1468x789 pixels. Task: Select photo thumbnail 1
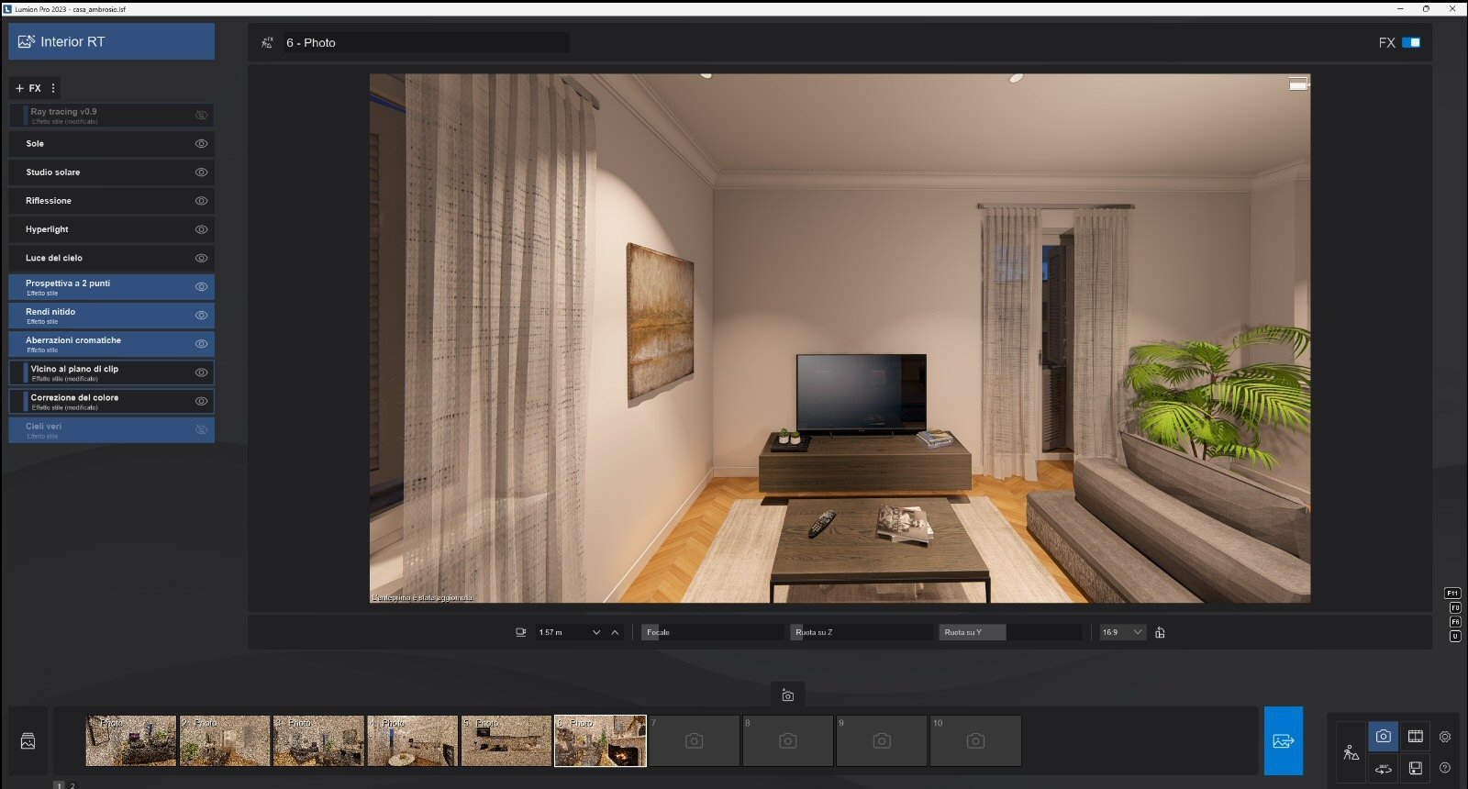131,740
